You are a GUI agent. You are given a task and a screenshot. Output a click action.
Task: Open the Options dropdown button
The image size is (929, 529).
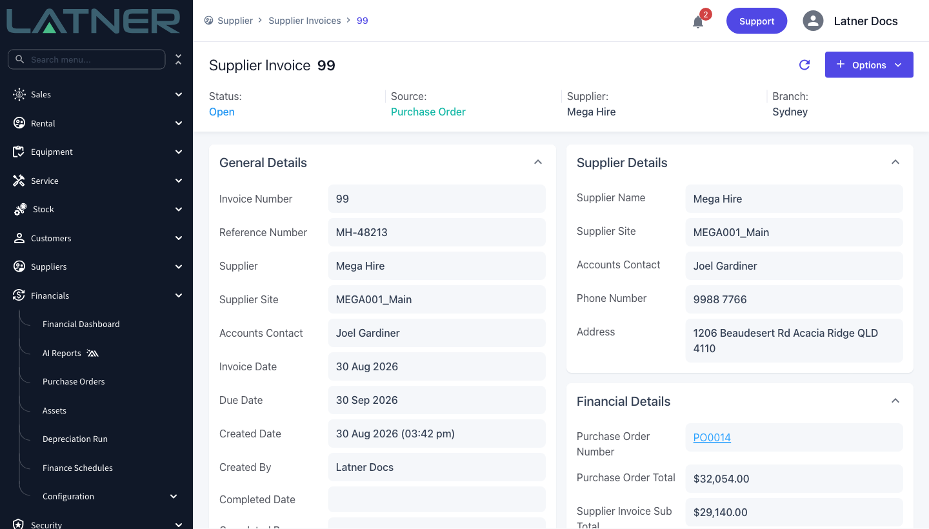(869, 65)
